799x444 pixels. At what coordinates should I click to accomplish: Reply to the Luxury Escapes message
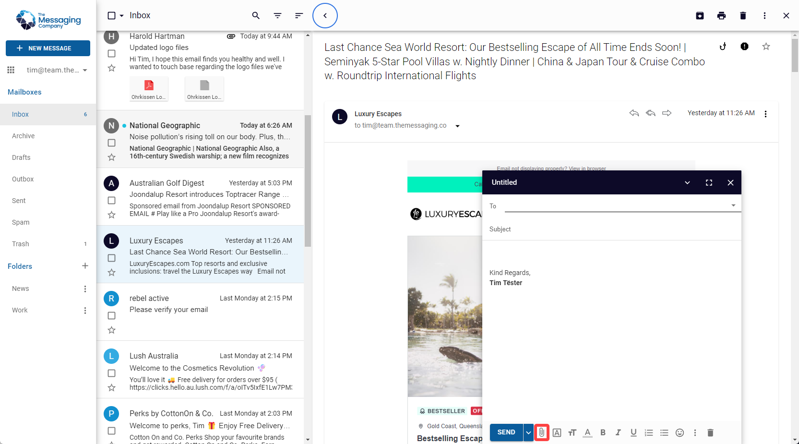pos(634,113)
